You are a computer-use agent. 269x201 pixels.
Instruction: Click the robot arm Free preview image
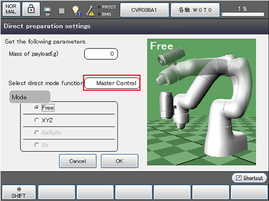pos(201,102)
